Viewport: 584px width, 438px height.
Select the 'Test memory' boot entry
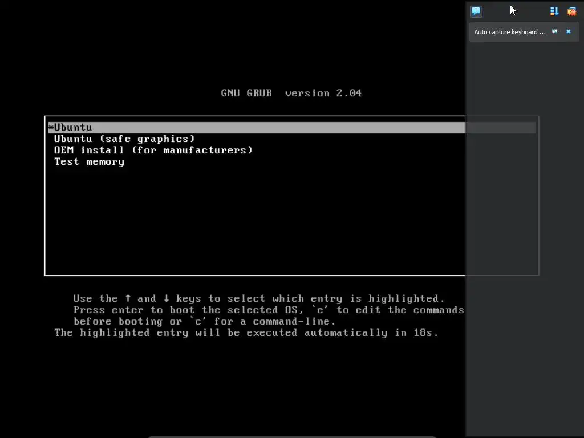(89, 161)
